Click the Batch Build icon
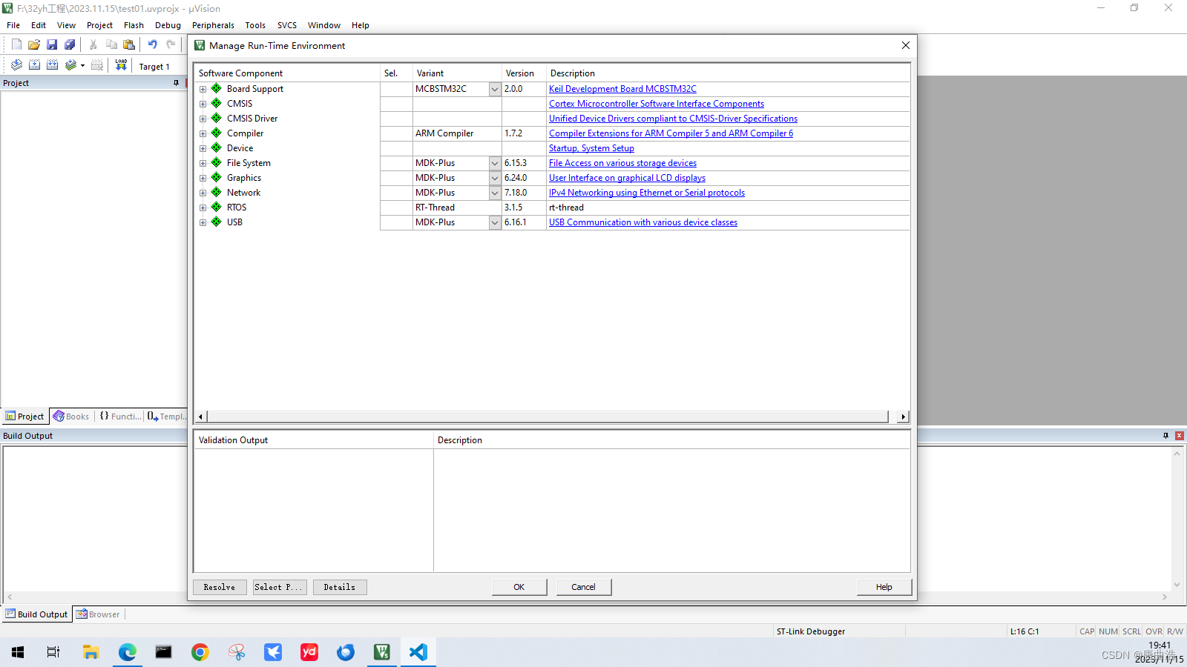Image resolution: width=1187 pixels, height=667 pixels. [x=70, y=65]
